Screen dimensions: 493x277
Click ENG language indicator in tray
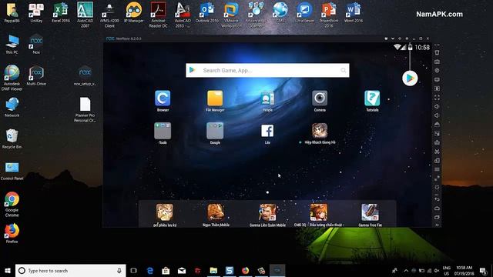coord(447,270)
